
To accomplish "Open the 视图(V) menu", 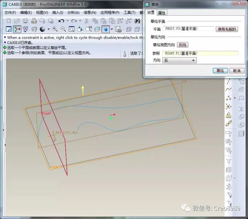I will coord(42,12).
